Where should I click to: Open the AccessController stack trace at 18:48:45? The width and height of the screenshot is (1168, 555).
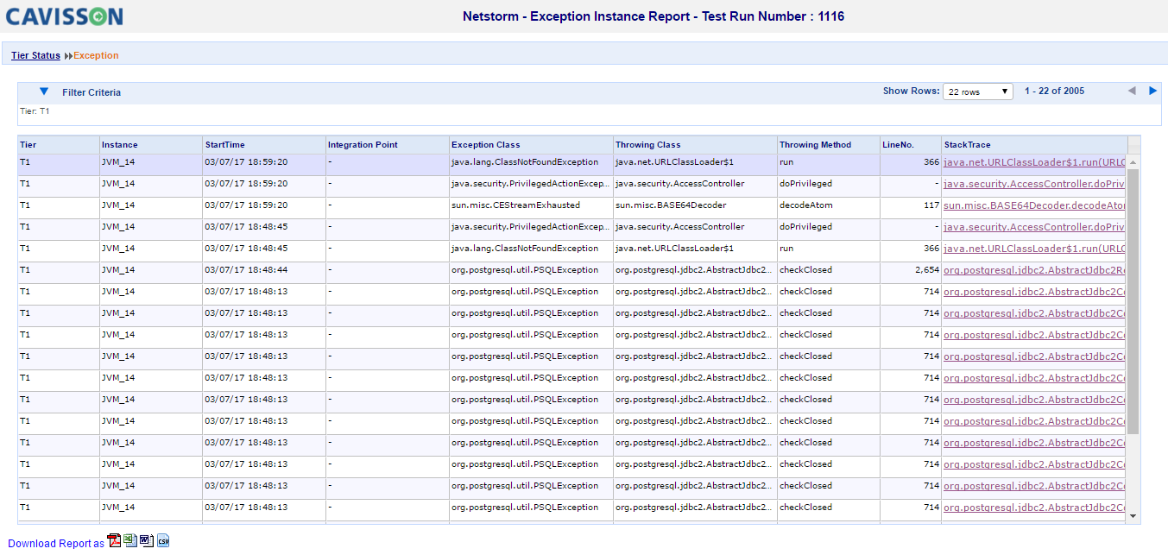click(1034, 227)
